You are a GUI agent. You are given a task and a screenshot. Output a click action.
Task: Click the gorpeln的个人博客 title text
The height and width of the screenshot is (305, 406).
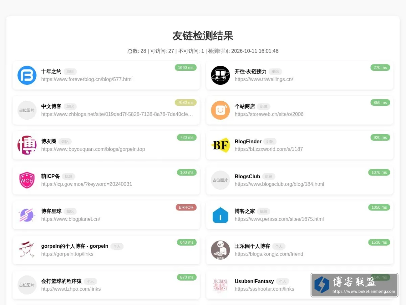[x=75, y=246]
